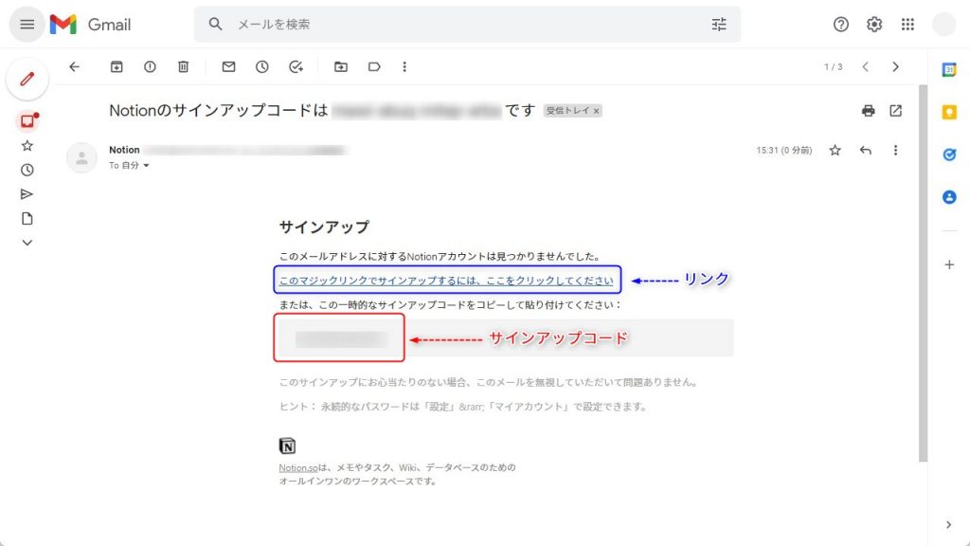Add email to Tasks

tap(296, 66)
